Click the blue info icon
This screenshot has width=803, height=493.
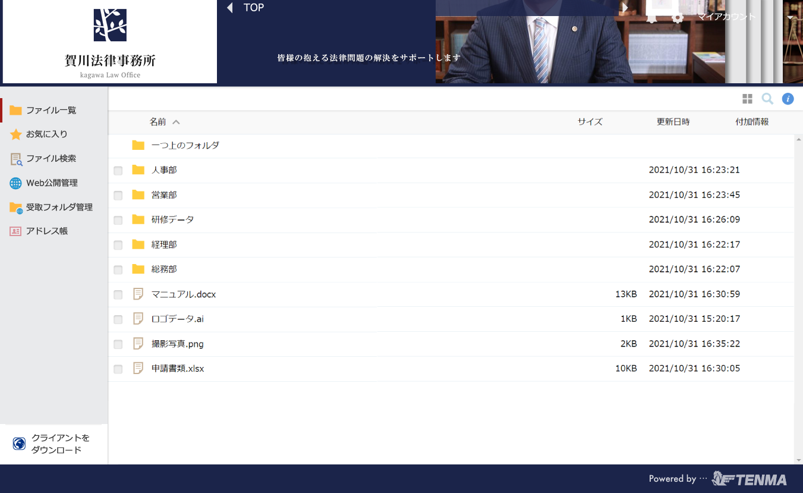[788, 99]
